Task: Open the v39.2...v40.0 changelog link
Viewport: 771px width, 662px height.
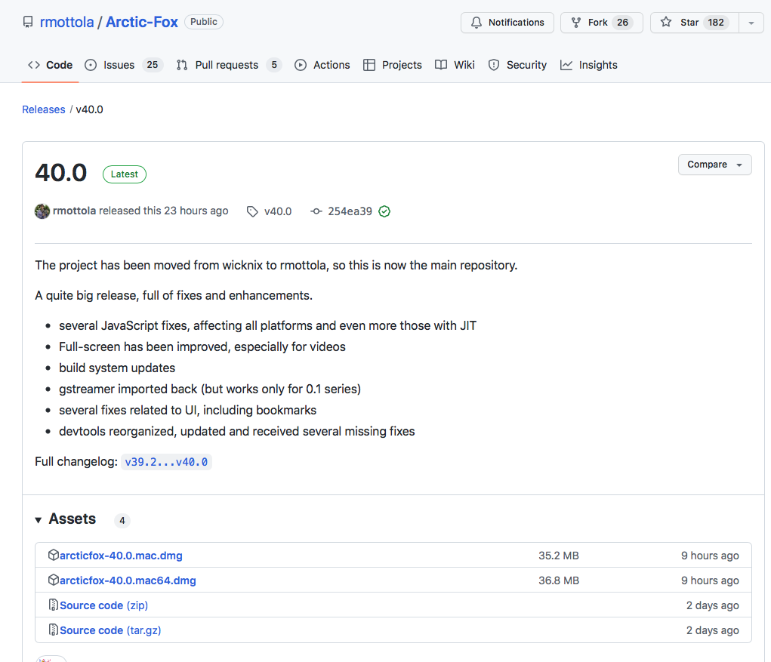Action: (166, 462)
